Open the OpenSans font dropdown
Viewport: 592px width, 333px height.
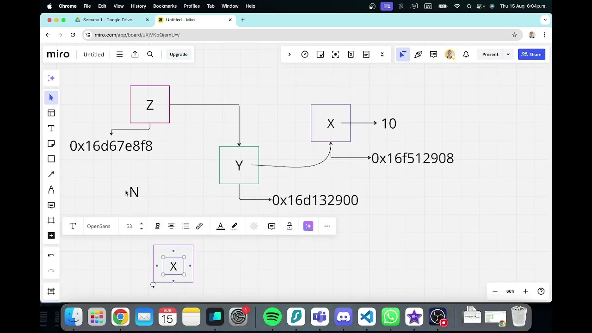[x=99, y=226]
